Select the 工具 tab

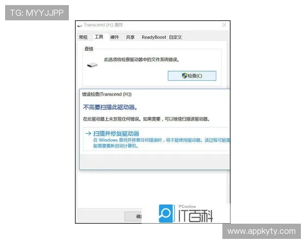click(x=99, y=37)
